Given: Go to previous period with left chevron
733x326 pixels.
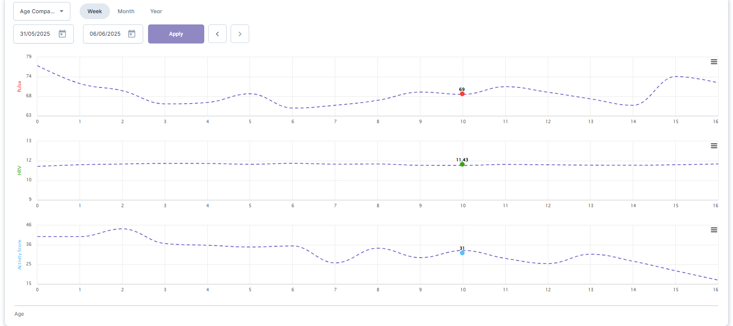Looking at the screenshot, I should pos(217,34).
